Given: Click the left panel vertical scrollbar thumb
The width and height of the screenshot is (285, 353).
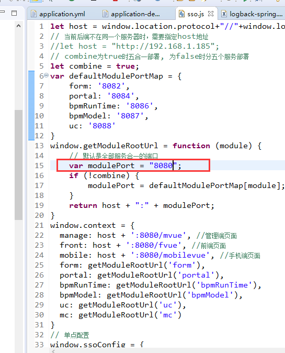Looking at the screenshot, I should [18, 165].
